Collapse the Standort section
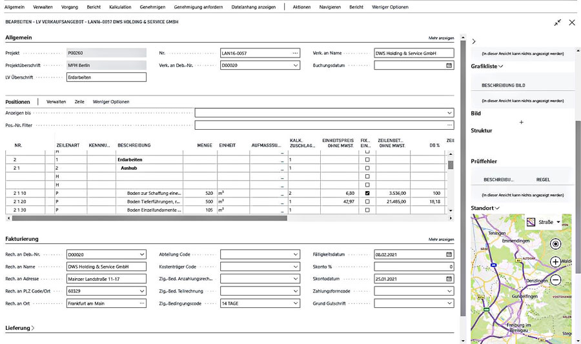The width and height of the screenshot is (581, 344). [485, 208]
